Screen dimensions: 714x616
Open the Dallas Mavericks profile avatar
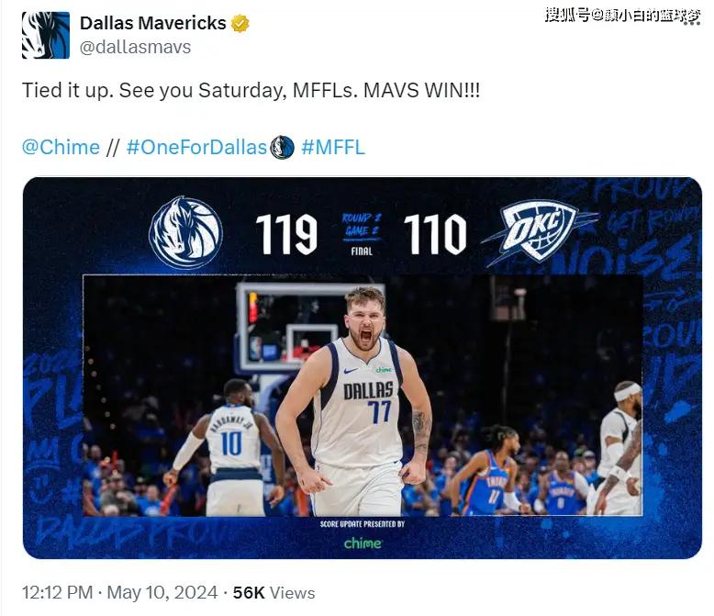pos(46,35)
